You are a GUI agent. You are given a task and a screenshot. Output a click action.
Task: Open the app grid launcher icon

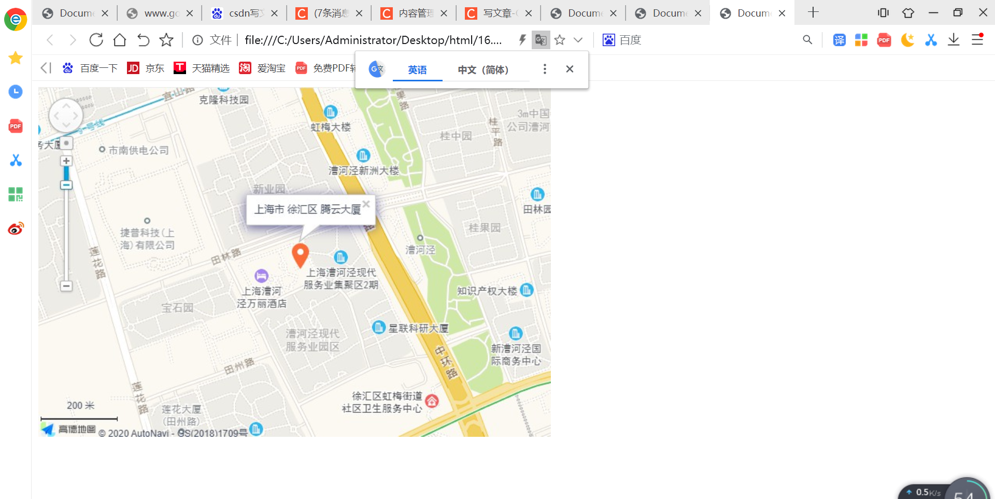[x=861, y=39]
